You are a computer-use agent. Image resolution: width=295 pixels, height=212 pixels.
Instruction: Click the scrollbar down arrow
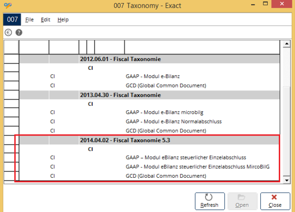pyautogui.click(x=287, y=180)
